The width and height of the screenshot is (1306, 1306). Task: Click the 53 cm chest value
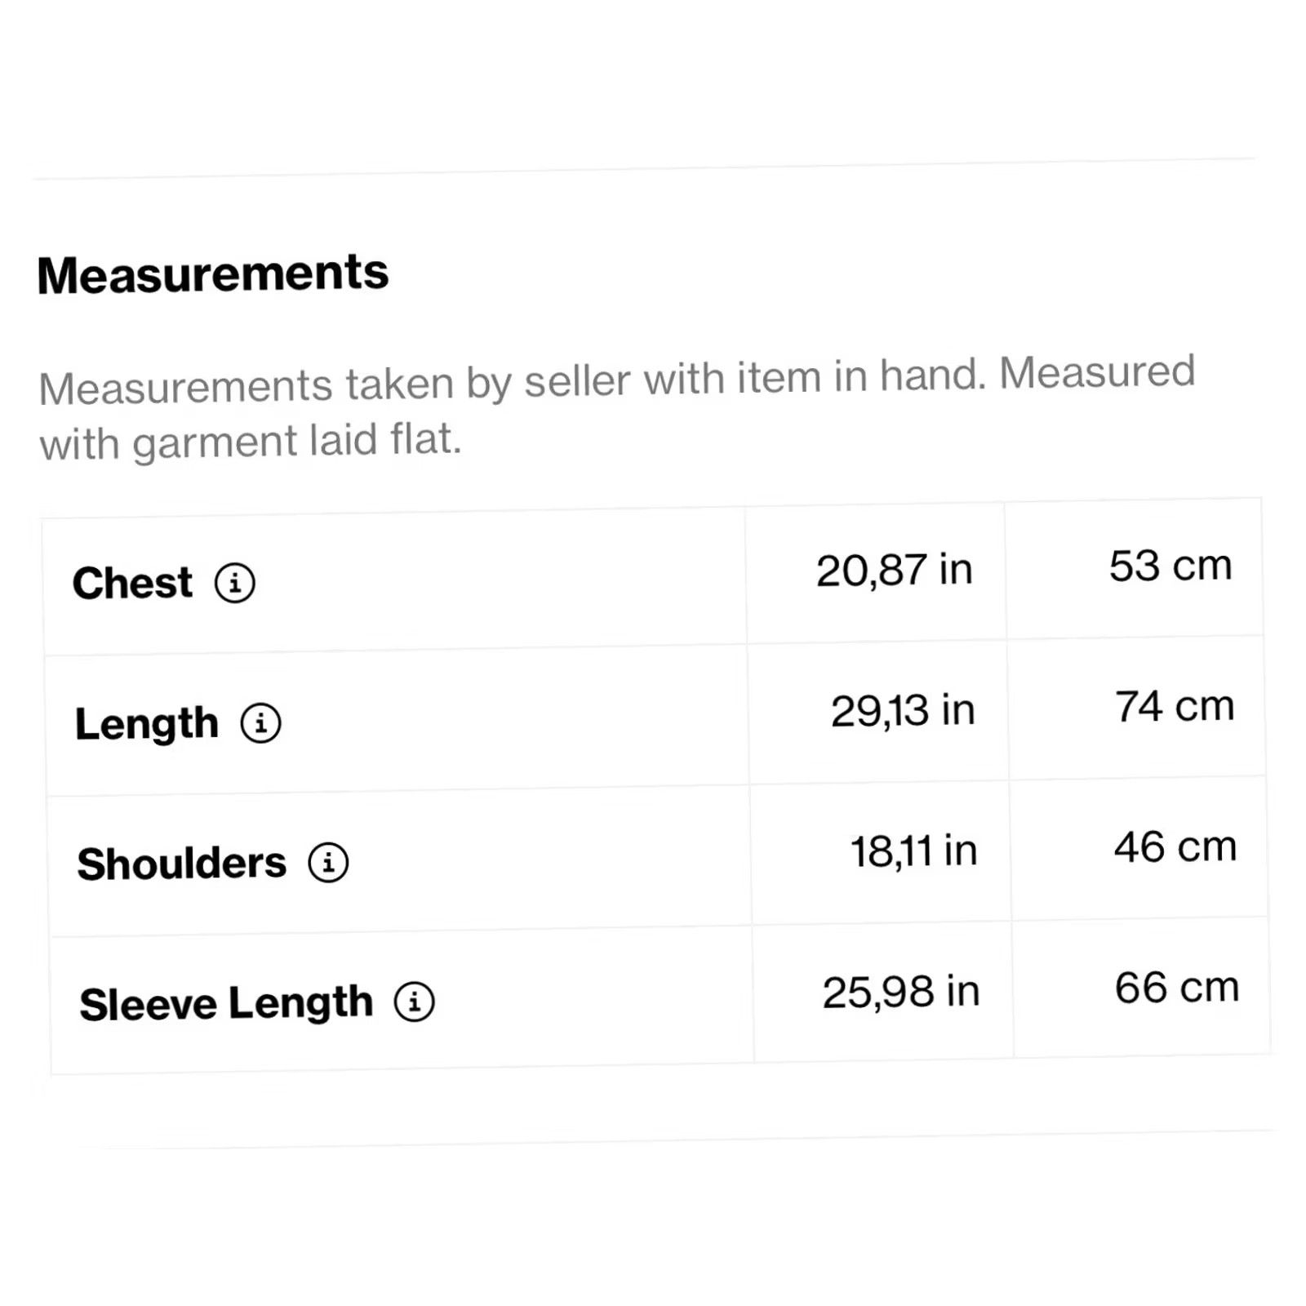(x=1171, y=566)
